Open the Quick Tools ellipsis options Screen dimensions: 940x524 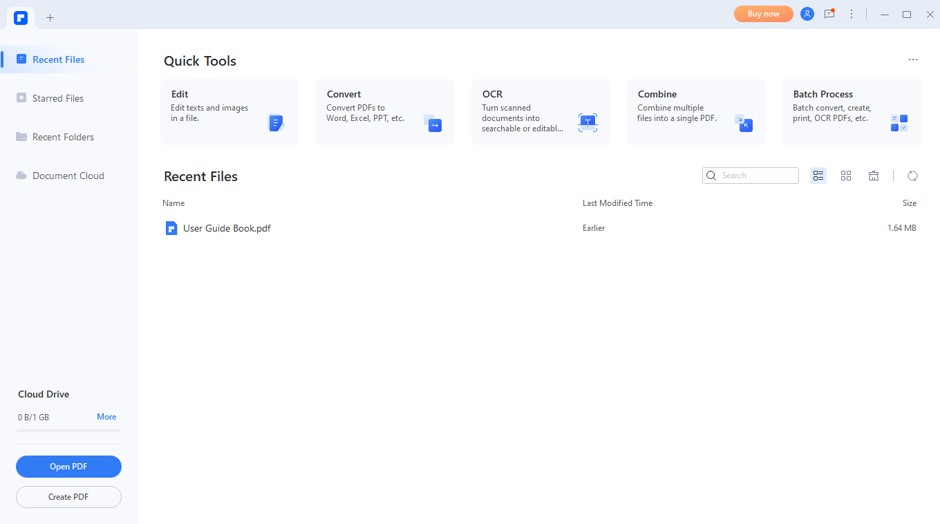[913, 59]
